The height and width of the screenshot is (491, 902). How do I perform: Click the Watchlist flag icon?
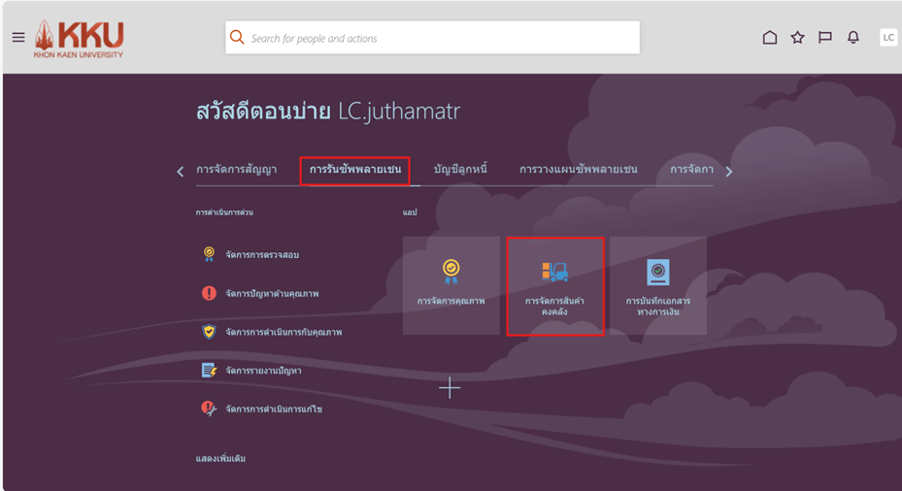[825, 38]
